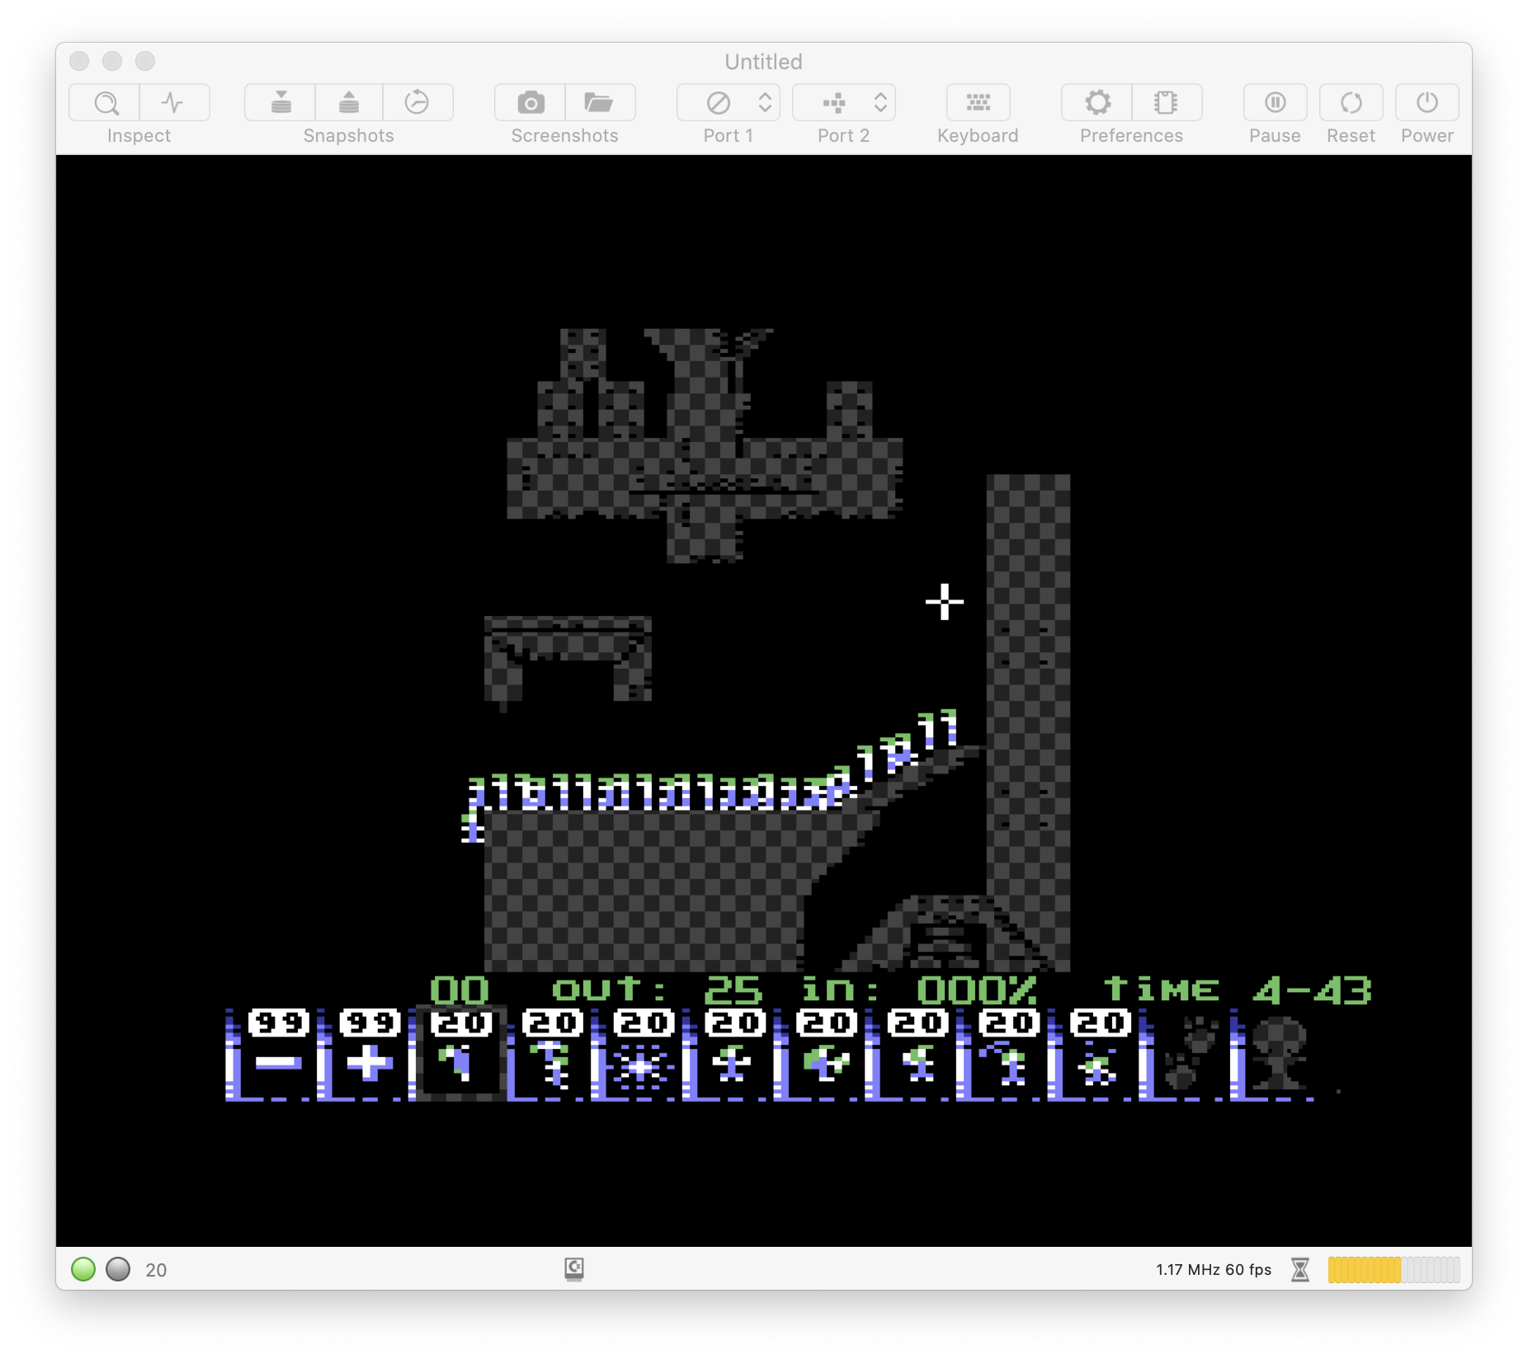The height and width of the screenshot is (1359, 1528).
Task: Select the Basher skill icon
Action: [916, 1055]
